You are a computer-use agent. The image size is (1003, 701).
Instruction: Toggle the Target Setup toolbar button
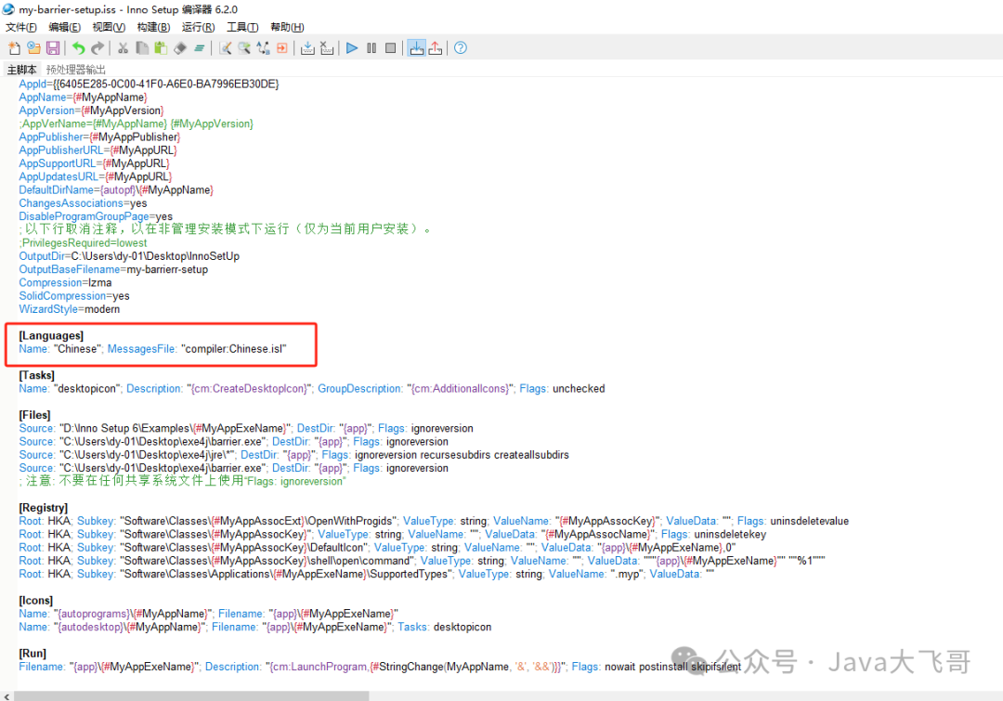(x=416, y=48)
